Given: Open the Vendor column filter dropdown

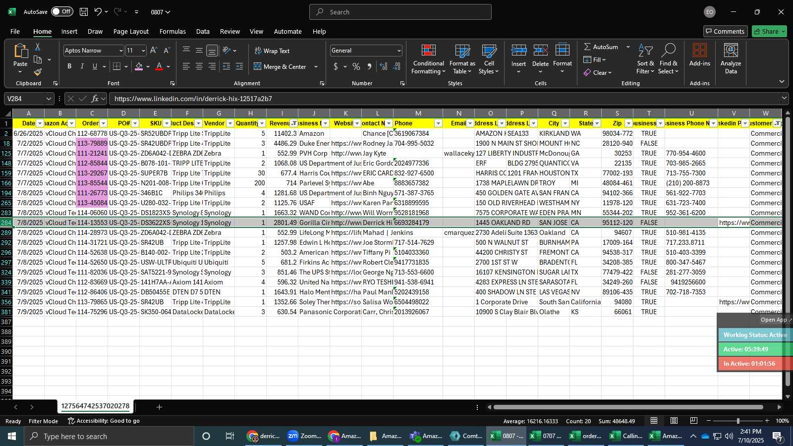Looking at the screenshot, I should [x=230, y=123].
